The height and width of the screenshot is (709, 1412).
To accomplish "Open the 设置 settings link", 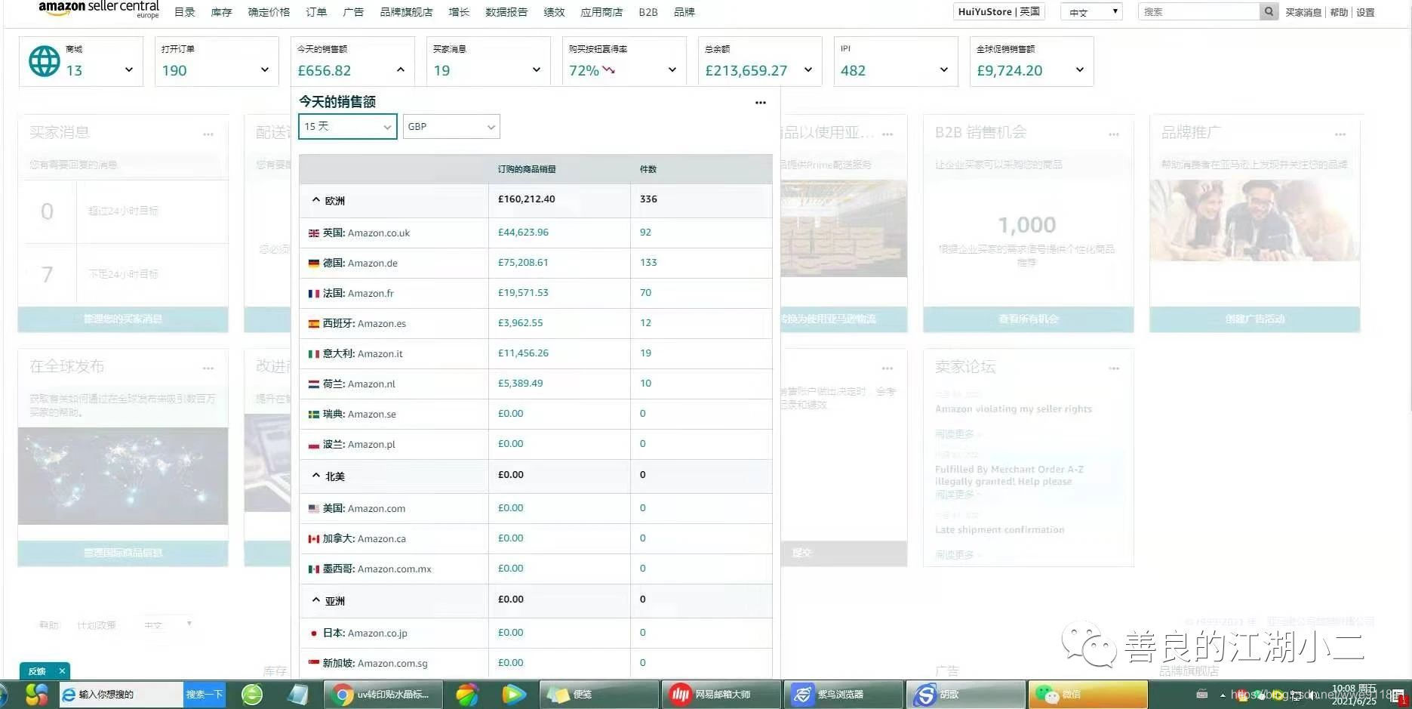I will click(x=1365, y=12).
